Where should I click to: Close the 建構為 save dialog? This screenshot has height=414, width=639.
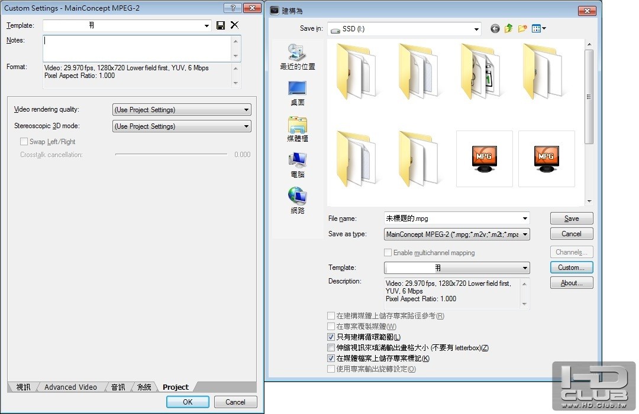(x=588, y=11)
